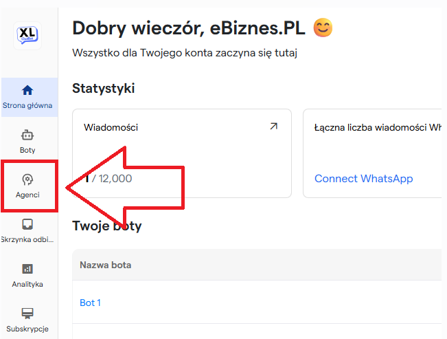Click the smiley emoji in the greeting
The height and width of the screenshot is (339, 447).
click(323, 28)
